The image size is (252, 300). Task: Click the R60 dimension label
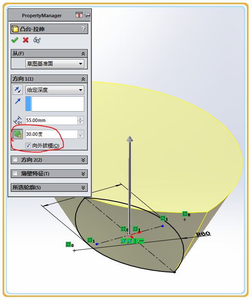pyautogui.click(x=203, y=234)
